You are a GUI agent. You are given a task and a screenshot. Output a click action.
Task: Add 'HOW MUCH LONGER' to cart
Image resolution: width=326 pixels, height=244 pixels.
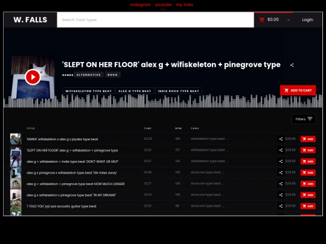click(308, 184)
